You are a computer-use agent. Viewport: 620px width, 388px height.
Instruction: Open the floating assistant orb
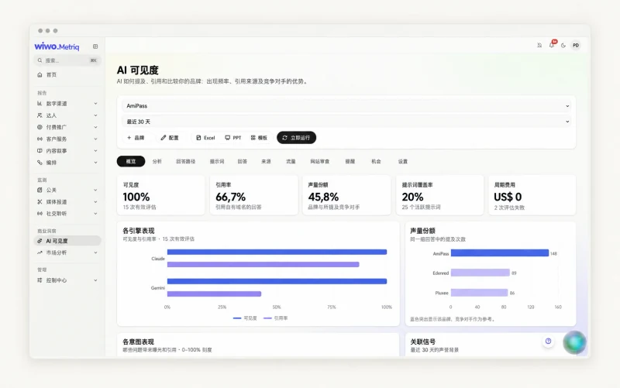574,342
